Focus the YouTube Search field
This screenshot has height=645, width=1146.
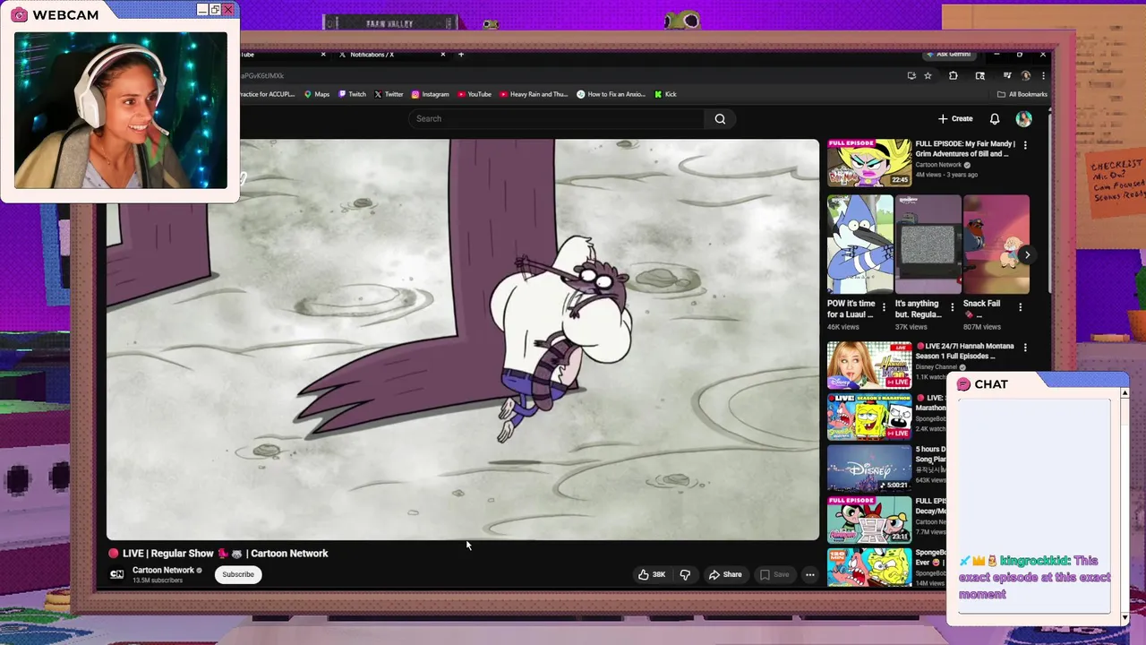tap(557, 118)
